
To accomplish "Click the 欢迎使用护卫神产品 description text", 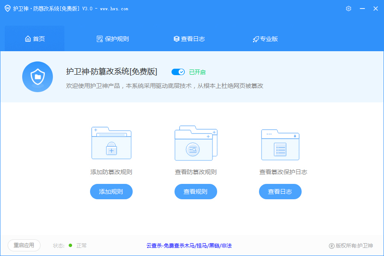I will (165, 86).
